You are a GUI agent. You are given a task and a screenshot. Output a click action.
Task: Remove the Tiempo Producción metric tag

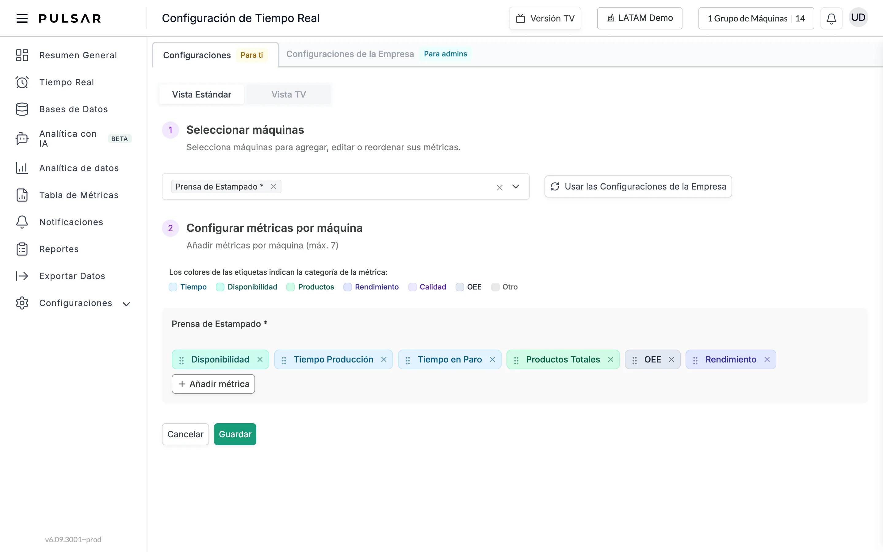[384, 360]
